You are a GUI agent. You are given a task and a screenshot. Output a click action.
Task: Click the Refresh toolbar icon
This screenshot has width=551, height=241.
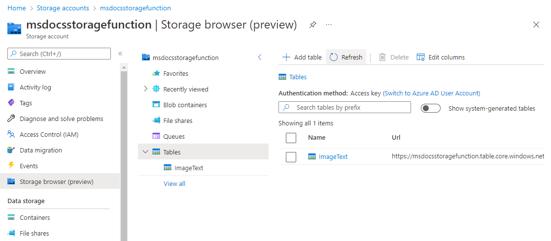coord(334,58)
